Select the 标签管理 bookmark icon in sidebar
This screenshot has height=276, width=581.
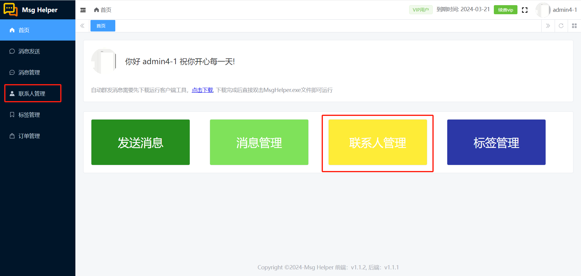(x=12, y=115)
